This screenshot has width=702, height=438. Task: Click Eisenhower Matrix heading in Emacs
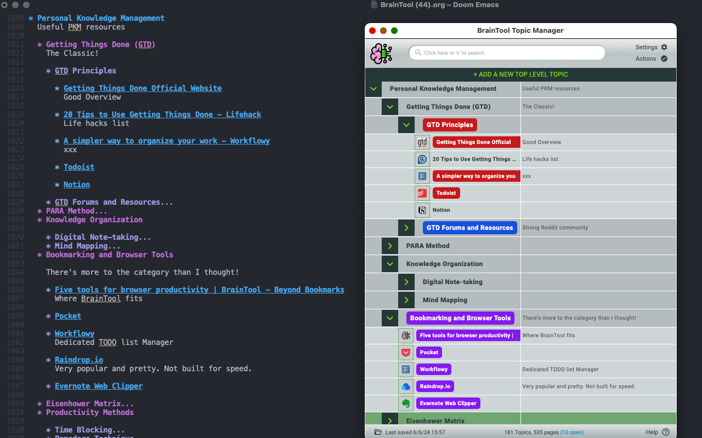coord(90,404)
